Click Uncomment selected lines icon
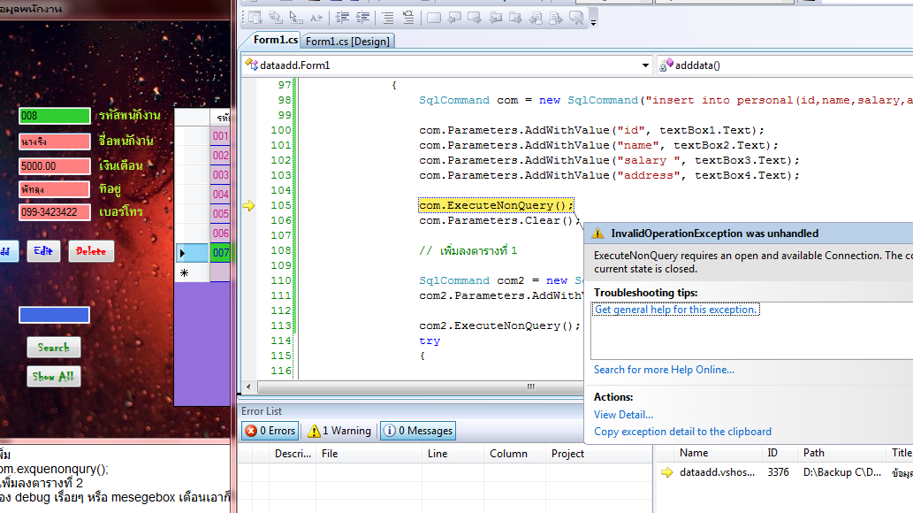The height and width of the screenshot is (513, 913). pyautogui.click(x=408, y=18)
